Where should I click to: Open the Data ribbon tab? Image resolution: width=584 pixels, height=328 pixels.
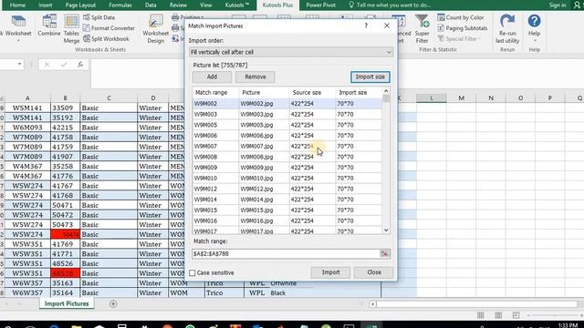pyautogui.click(x=151, y=5)
